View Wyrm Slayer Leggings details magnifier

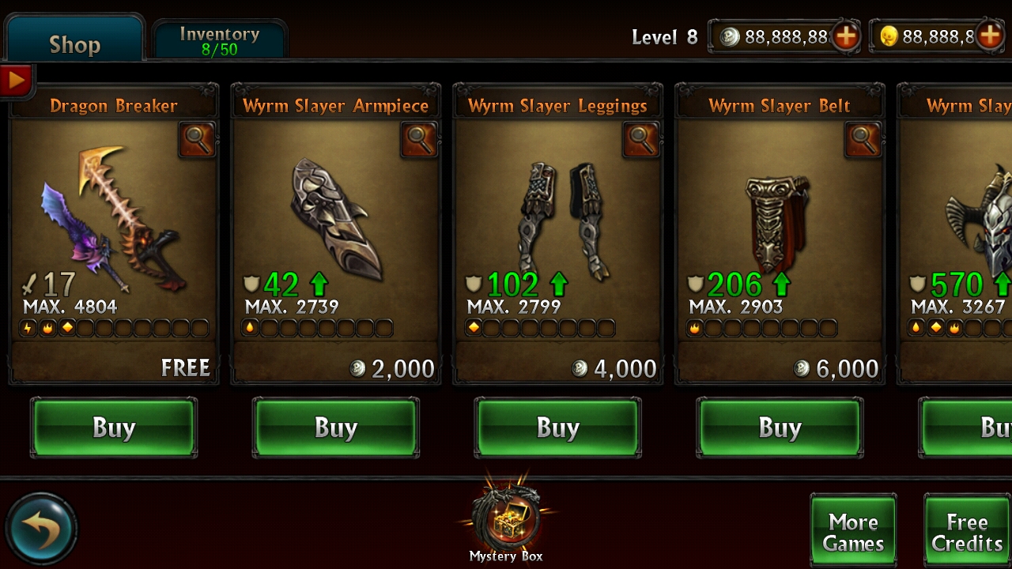coord(640,140)
